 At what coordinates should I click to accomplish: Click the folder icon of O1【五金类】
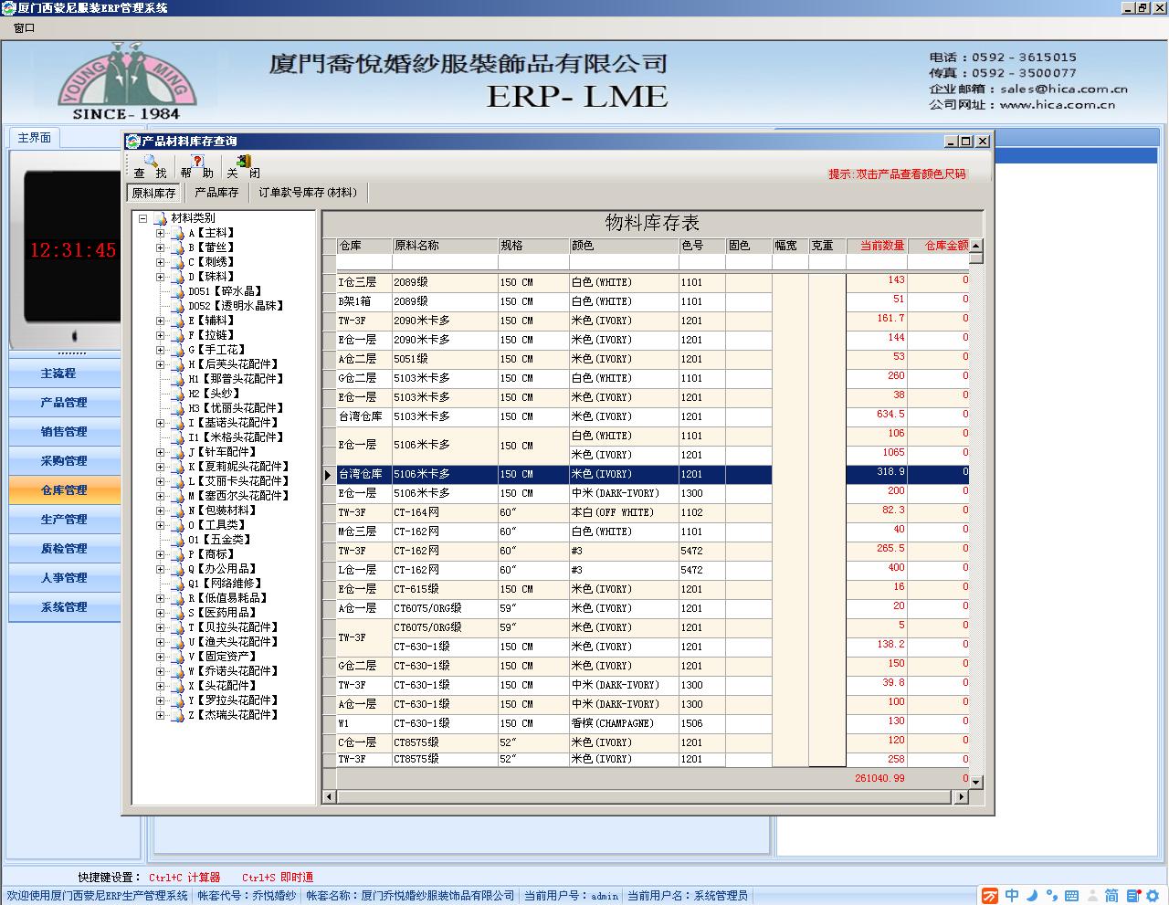point(177,540)
